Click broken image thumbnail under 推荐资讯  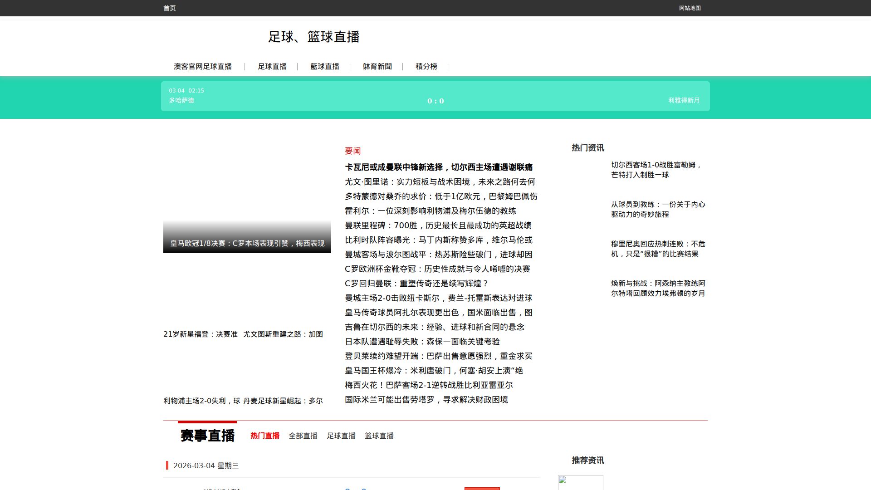(580, 482)
